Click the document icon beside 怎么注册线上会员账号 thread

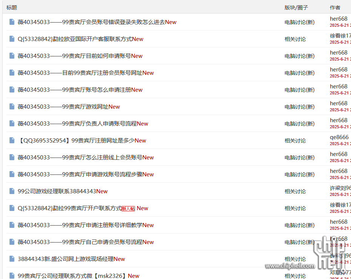tap(12, 157)
